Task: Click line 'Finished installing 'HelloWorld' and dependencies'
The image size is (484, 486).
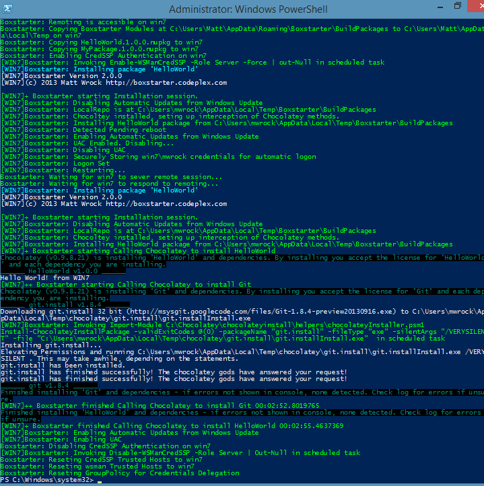Action: click(242, 413)
